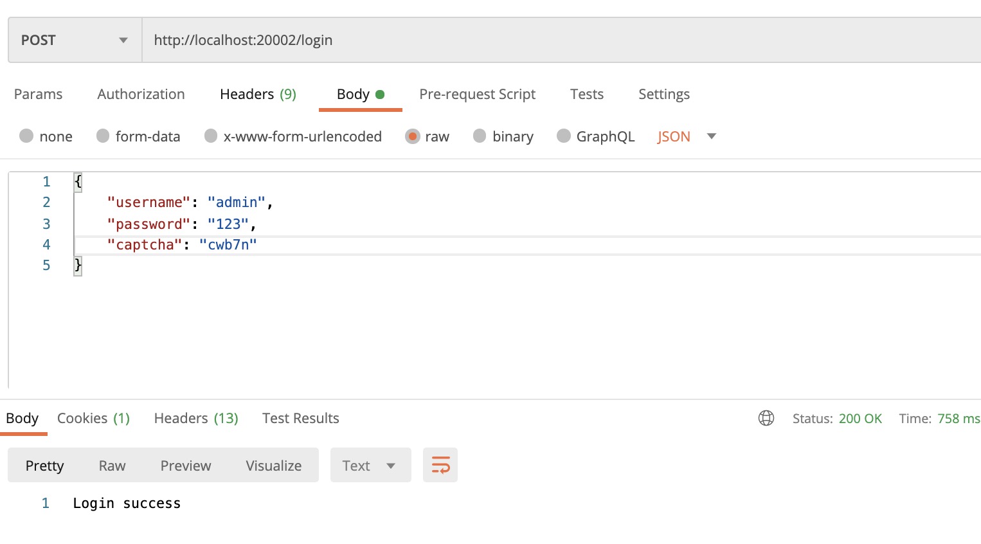
Task: Click the "admin" value in editor
Action: click(x=237, y=203)
